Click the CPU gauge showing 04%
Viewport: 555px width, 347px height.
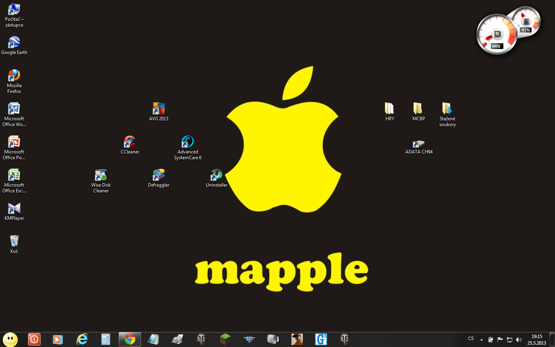coord(496,35)
